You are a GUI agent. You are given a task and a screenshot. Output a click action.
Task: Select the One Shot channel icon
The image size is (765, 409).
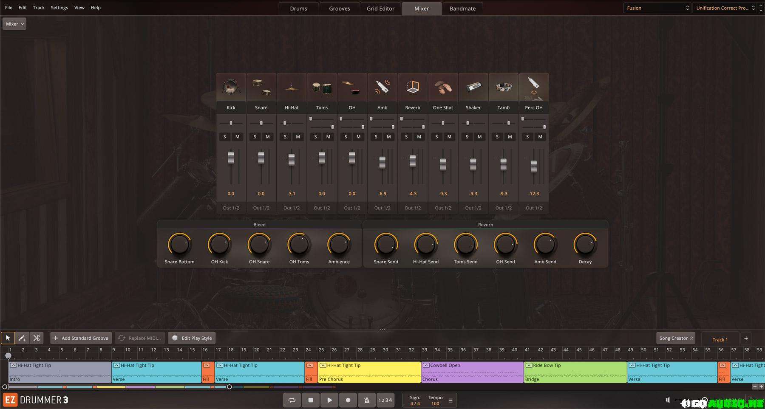pos(443,87)
